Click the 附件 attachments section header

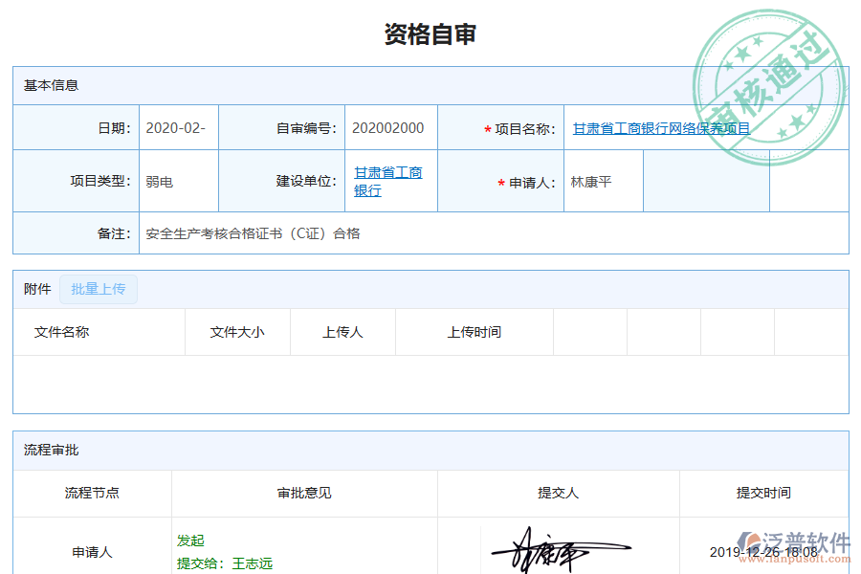click(x=35, y=289)
